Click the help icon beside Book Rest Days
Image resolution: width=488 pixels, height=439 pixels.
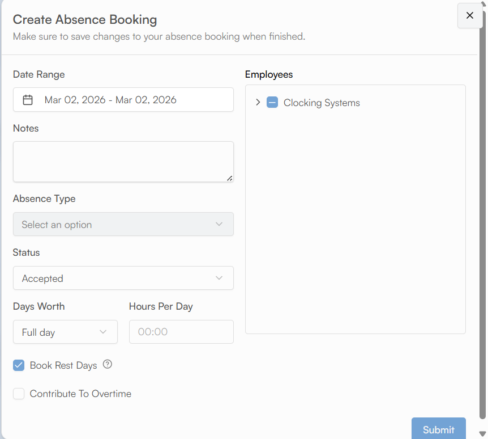click(x=108, y=365)
